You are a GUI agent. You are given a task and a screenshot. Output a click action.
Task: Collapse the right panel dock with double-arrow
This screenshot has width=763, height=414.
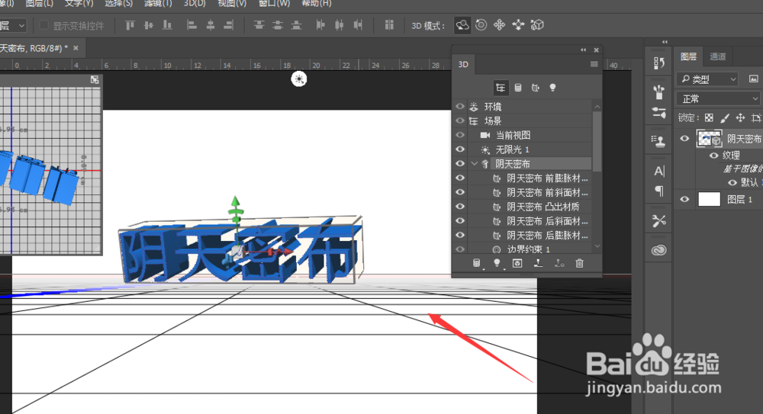(x=665, y=42)
